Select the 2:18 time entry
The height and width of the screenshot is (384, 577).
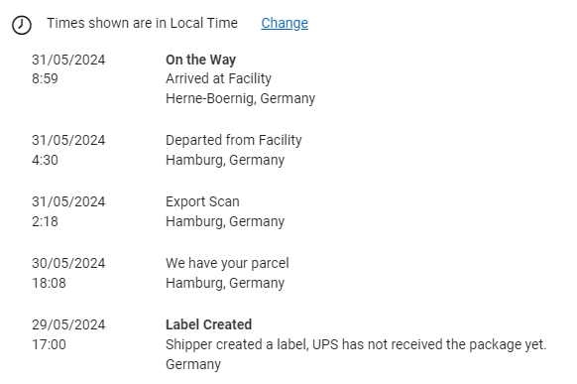pos(45,221)
